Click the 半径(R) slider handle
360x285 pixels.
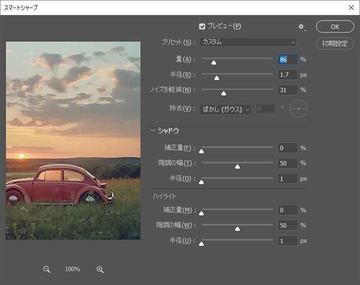point(217,78)
